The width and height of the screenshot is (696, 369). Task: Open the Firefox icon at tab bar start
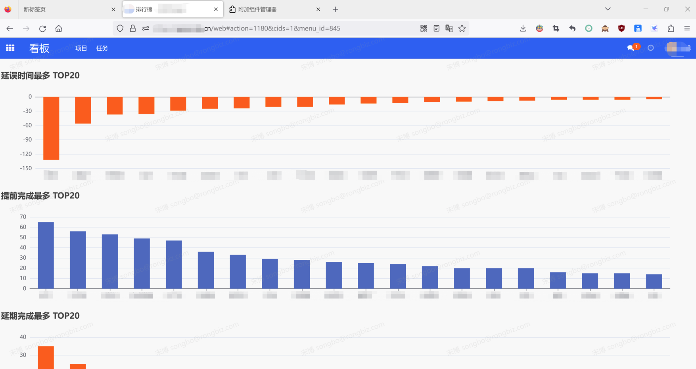(x=8, y=9)
